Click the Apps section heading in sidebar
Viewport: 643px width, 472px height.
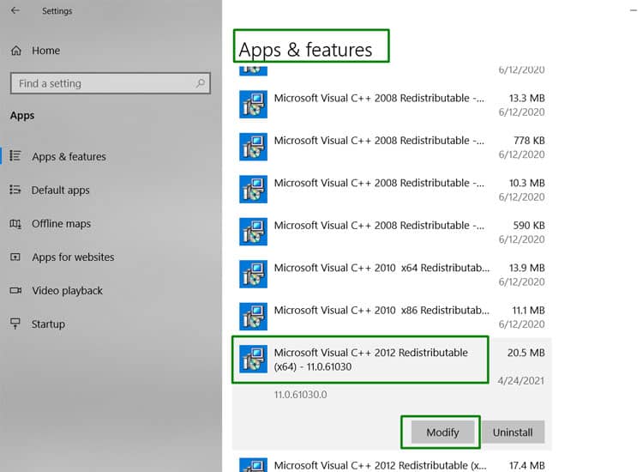pos(22,116)
